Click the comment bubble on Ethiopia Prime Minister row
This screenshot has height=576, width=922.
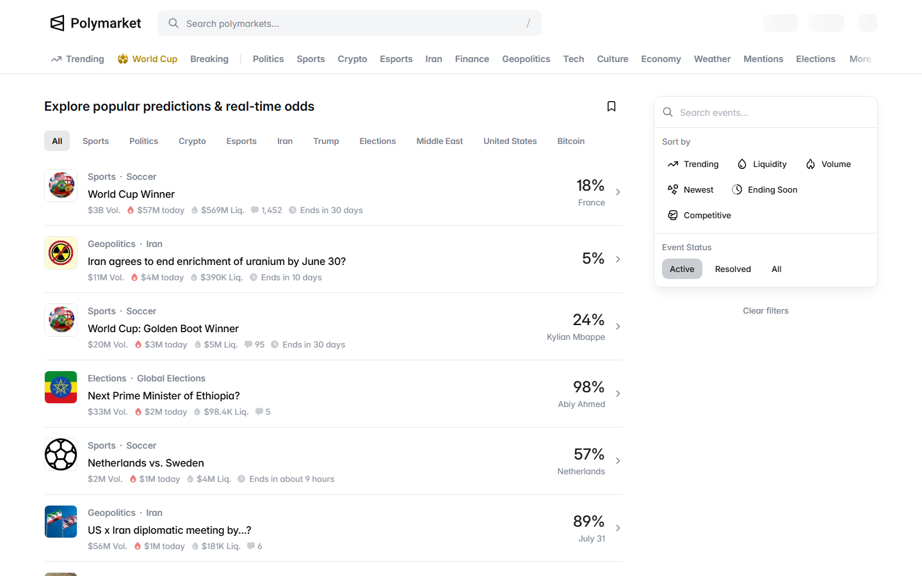pos(259,412)
